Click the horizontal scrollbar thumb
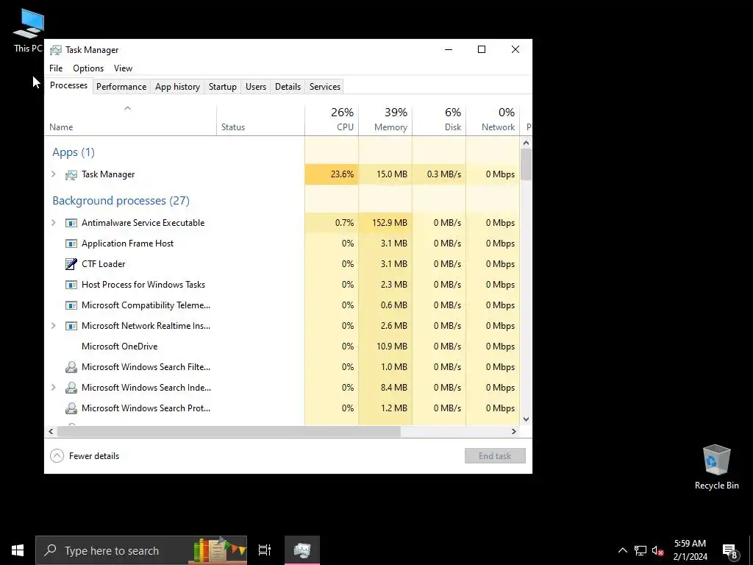 (229, 431)
